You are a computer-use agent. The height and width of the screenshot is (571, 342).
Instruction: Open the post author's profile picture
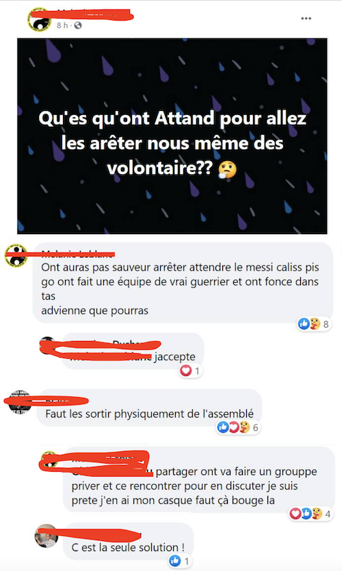click(x=39, y=20)
